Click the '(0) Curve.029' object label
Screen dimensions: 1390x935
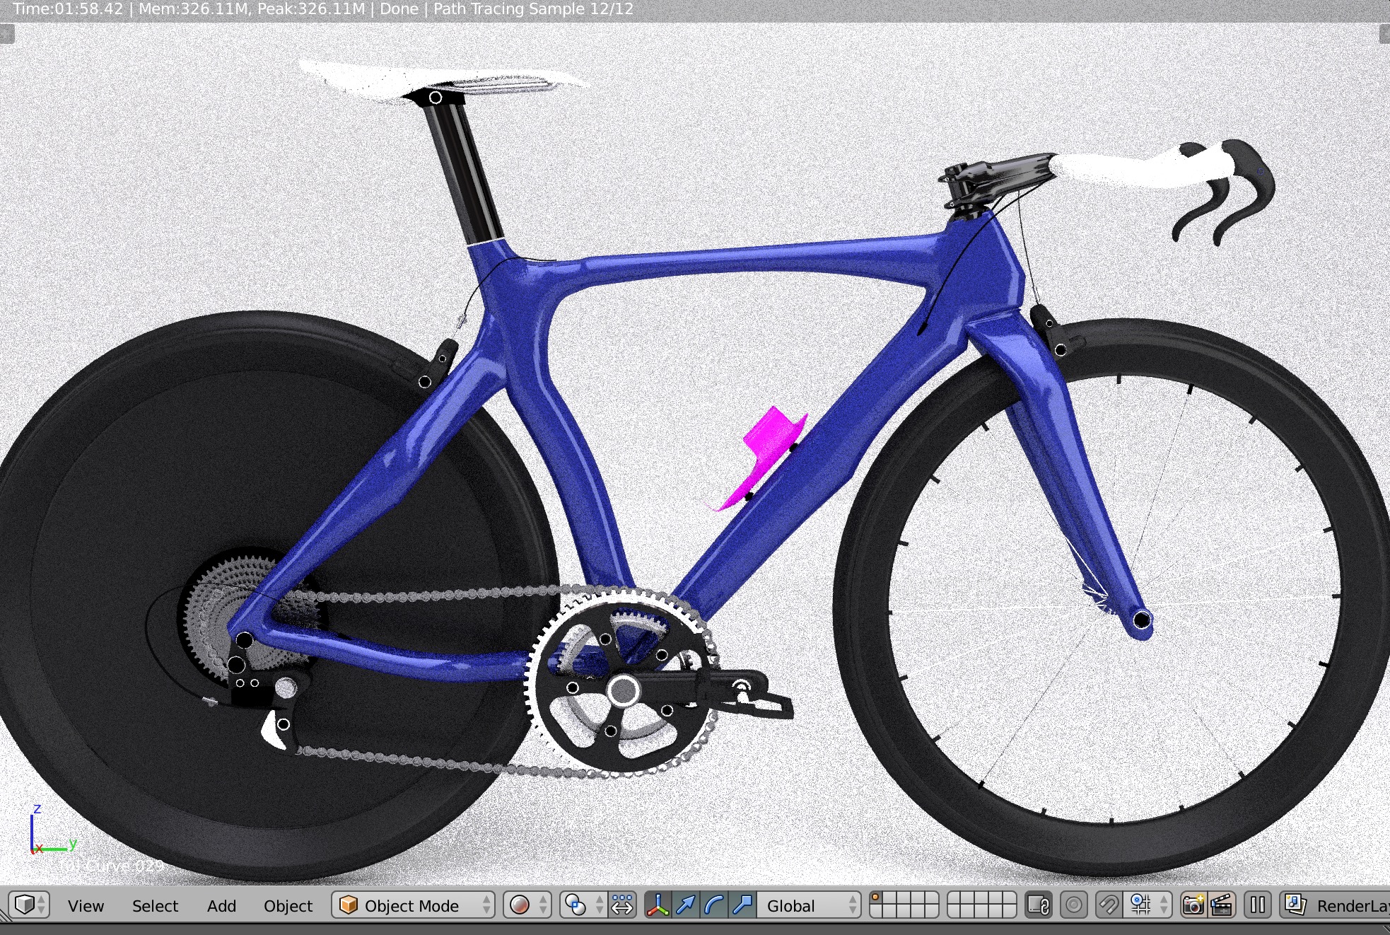click(111, 866)
